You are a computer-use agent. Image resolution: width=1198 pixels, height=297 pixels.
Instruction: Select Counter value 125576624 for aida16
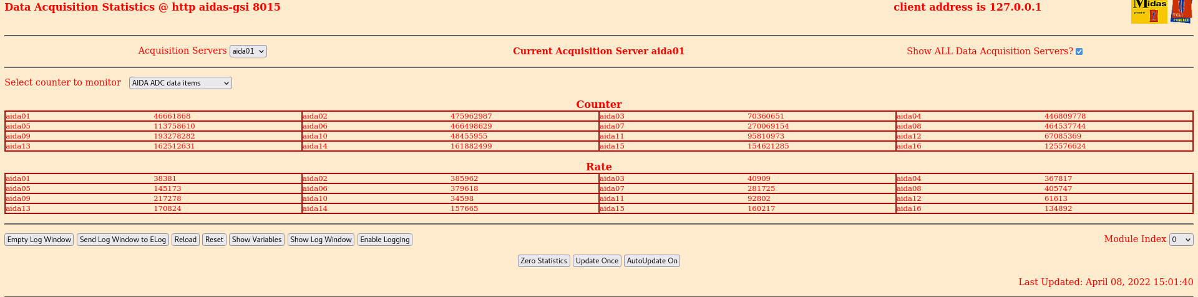point(1065,146)
